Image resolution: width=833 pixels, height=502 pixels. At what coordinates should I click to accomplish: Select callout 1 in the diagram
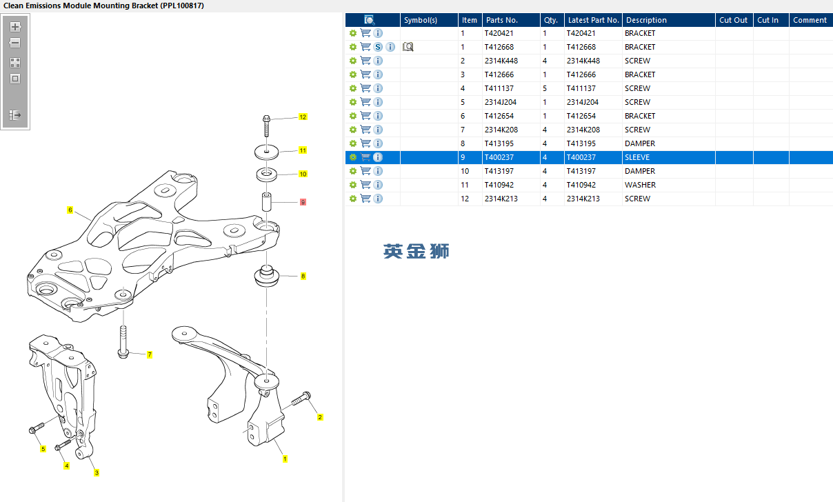[285, 459]
